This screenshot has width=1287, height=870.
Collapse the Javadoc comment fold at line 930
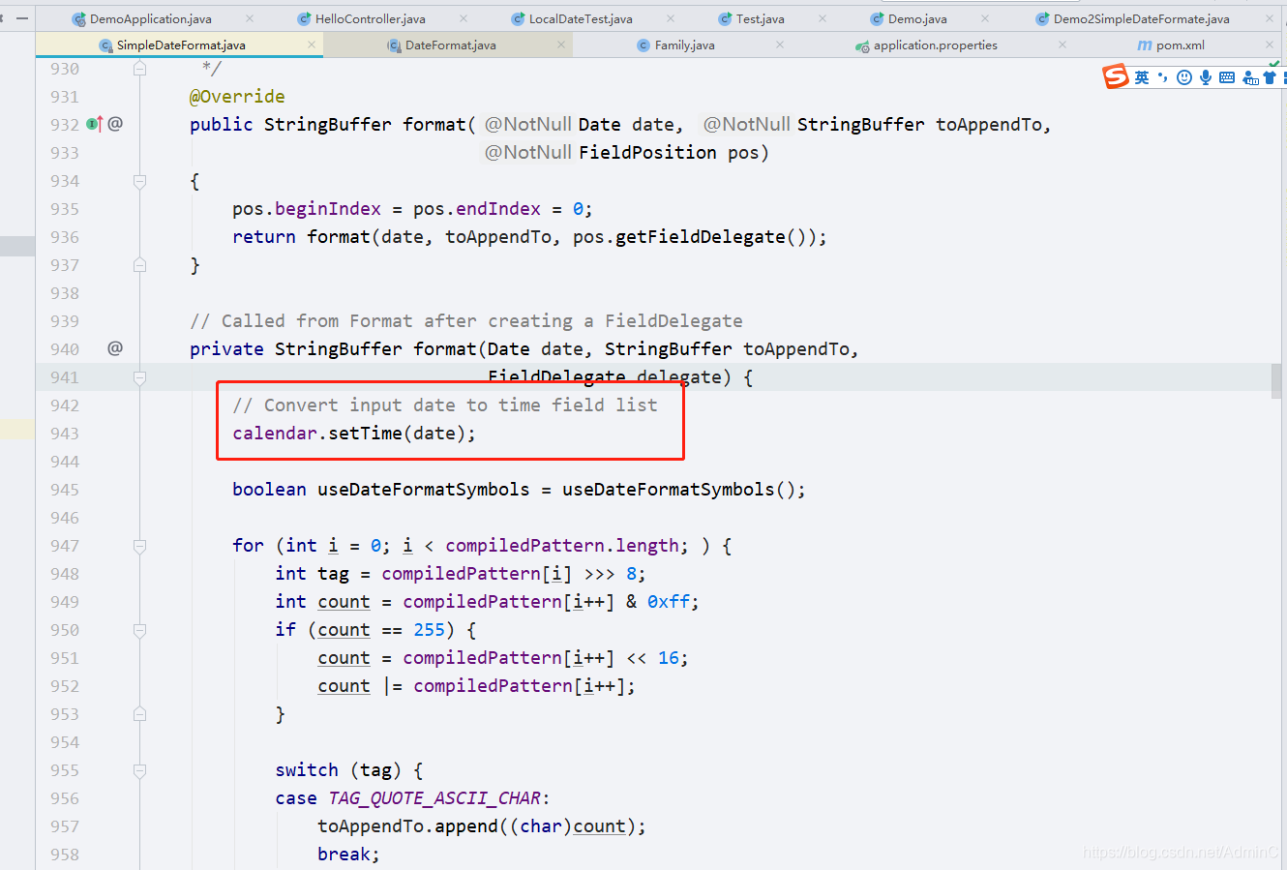tap(139, 68)
